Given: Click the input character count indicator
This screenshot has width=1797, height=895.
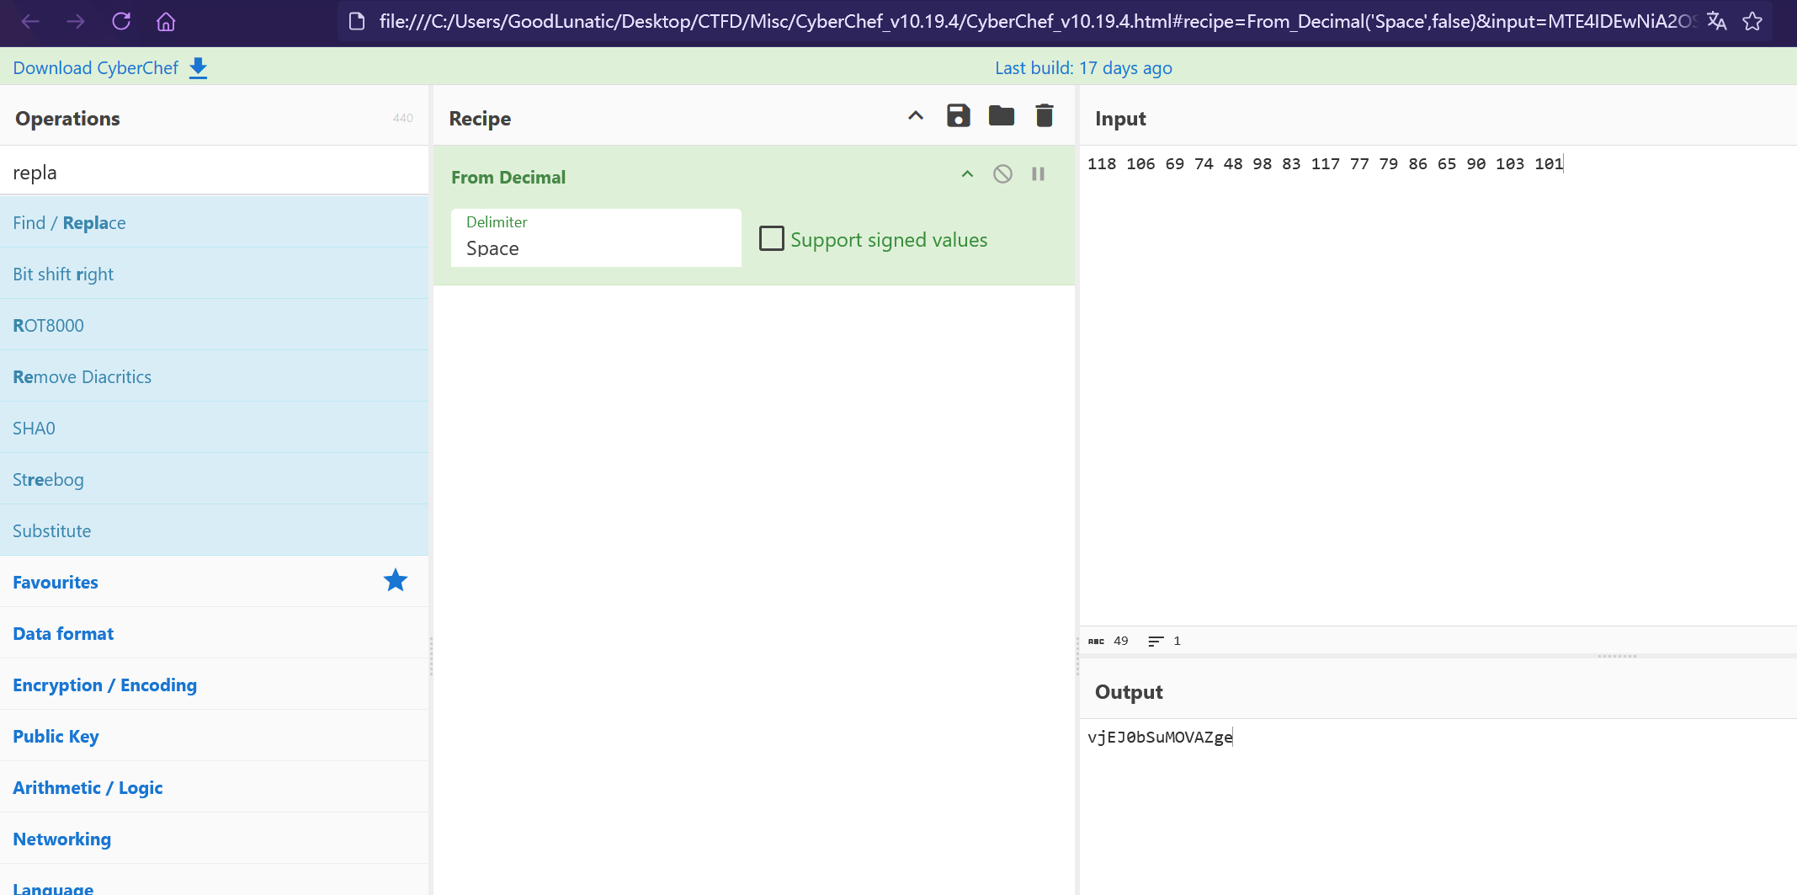Looking at the screenshot, I should pos(1109,641).
